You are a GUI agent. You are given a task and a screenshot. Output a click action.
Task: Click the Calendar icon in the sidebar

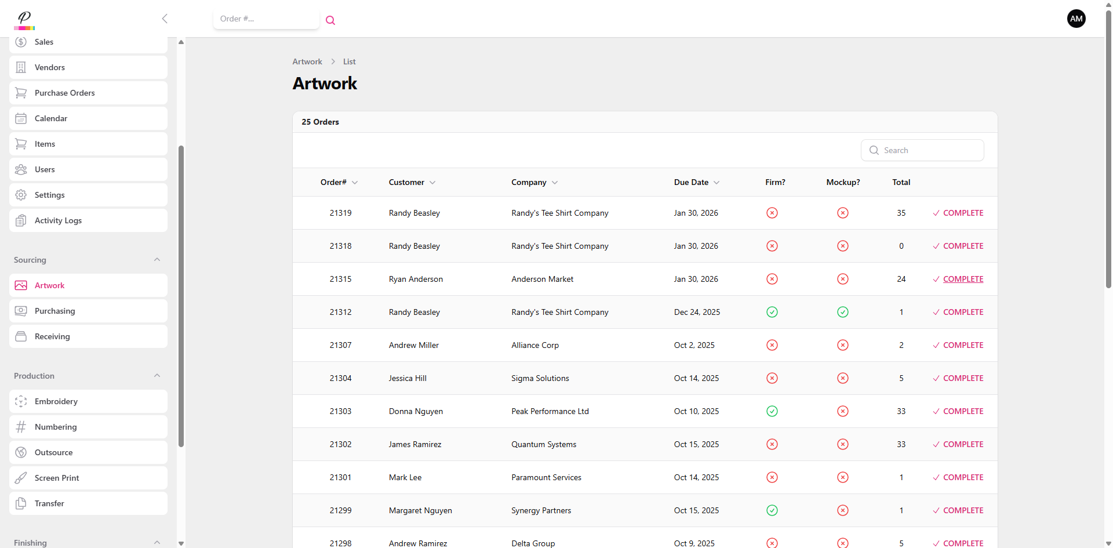pyautogui.click(x=21, y=118)
